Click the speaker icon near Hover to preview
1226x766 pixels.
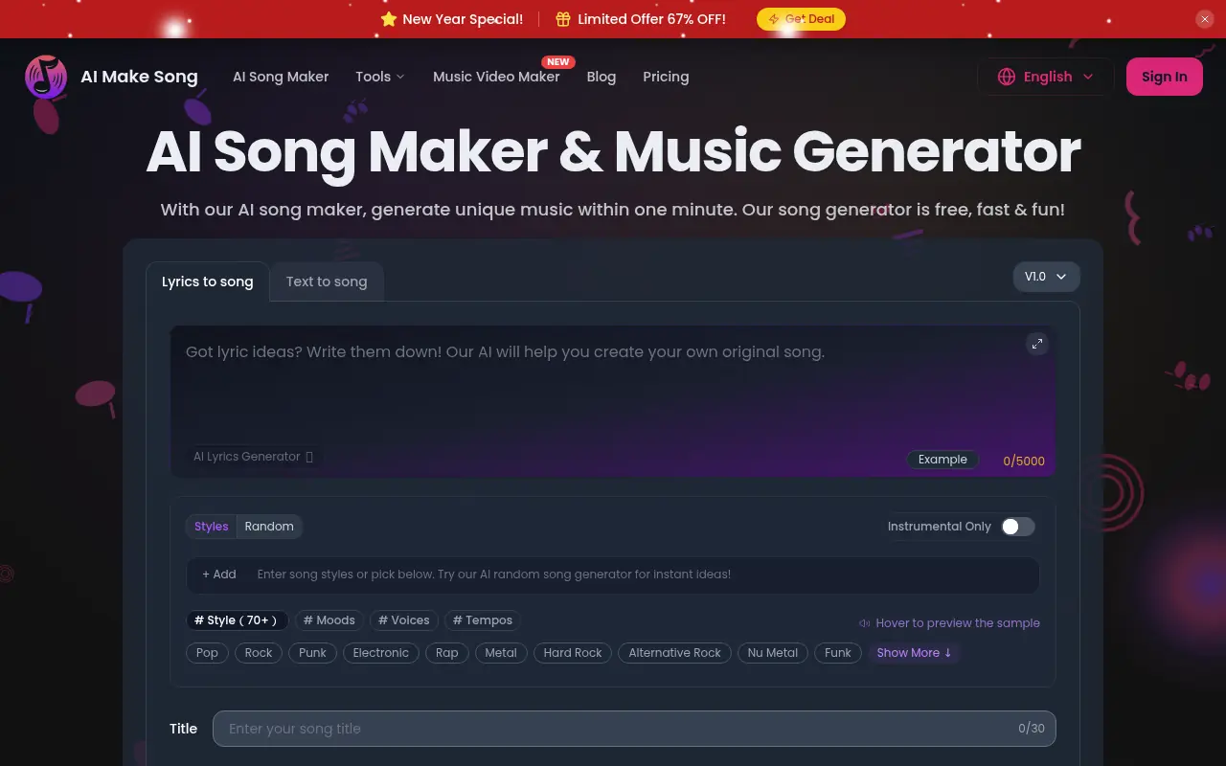(865, 622)
